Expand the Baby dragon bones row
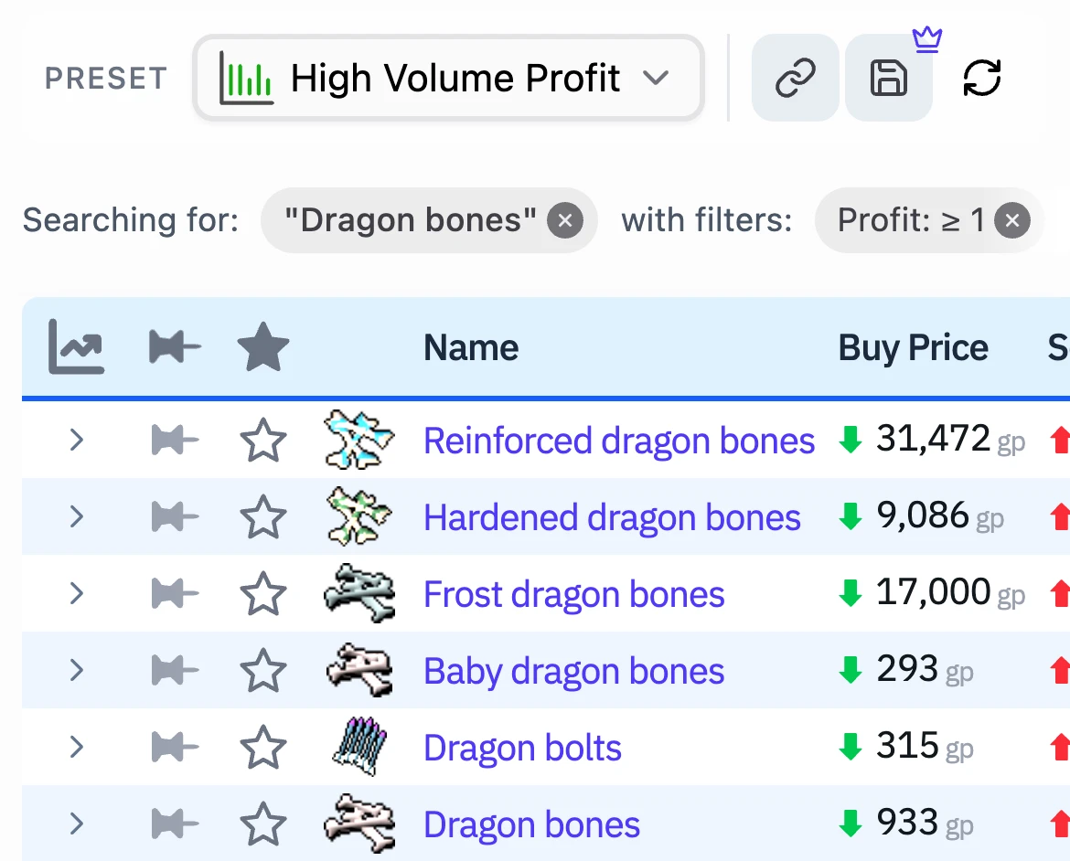This screenshot has width=1070, height=861. click(77, 670)
